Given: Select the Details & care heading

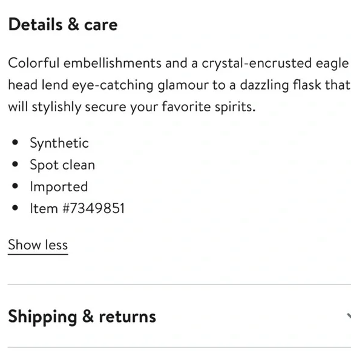Looking at the screenshot, I should (x=63, y=24).
